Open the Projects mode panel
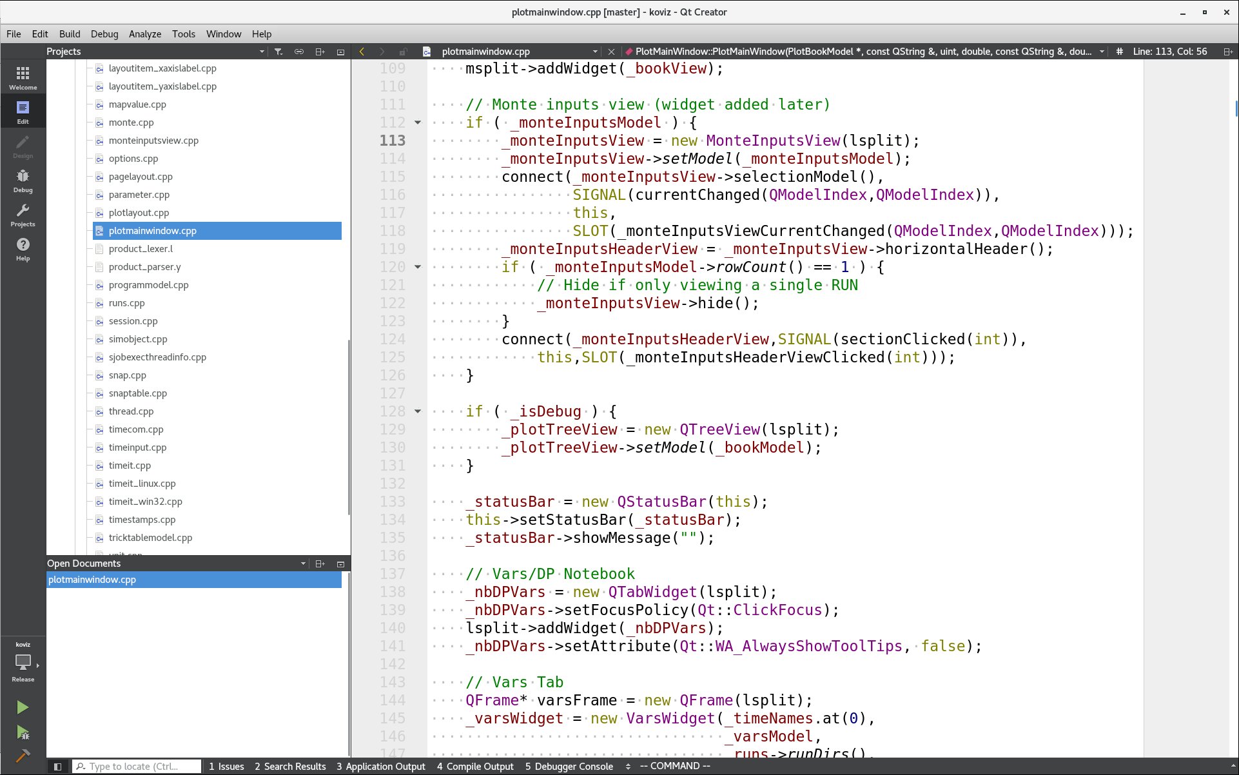Screen dimensions: 1239x775 coord(23,215)
